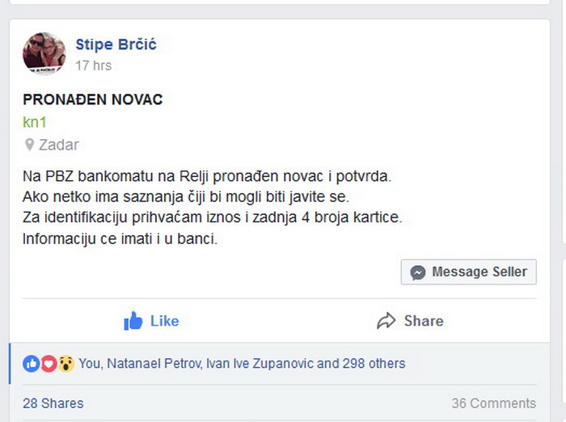Like the post using the Like label

[x=165, y=321]
